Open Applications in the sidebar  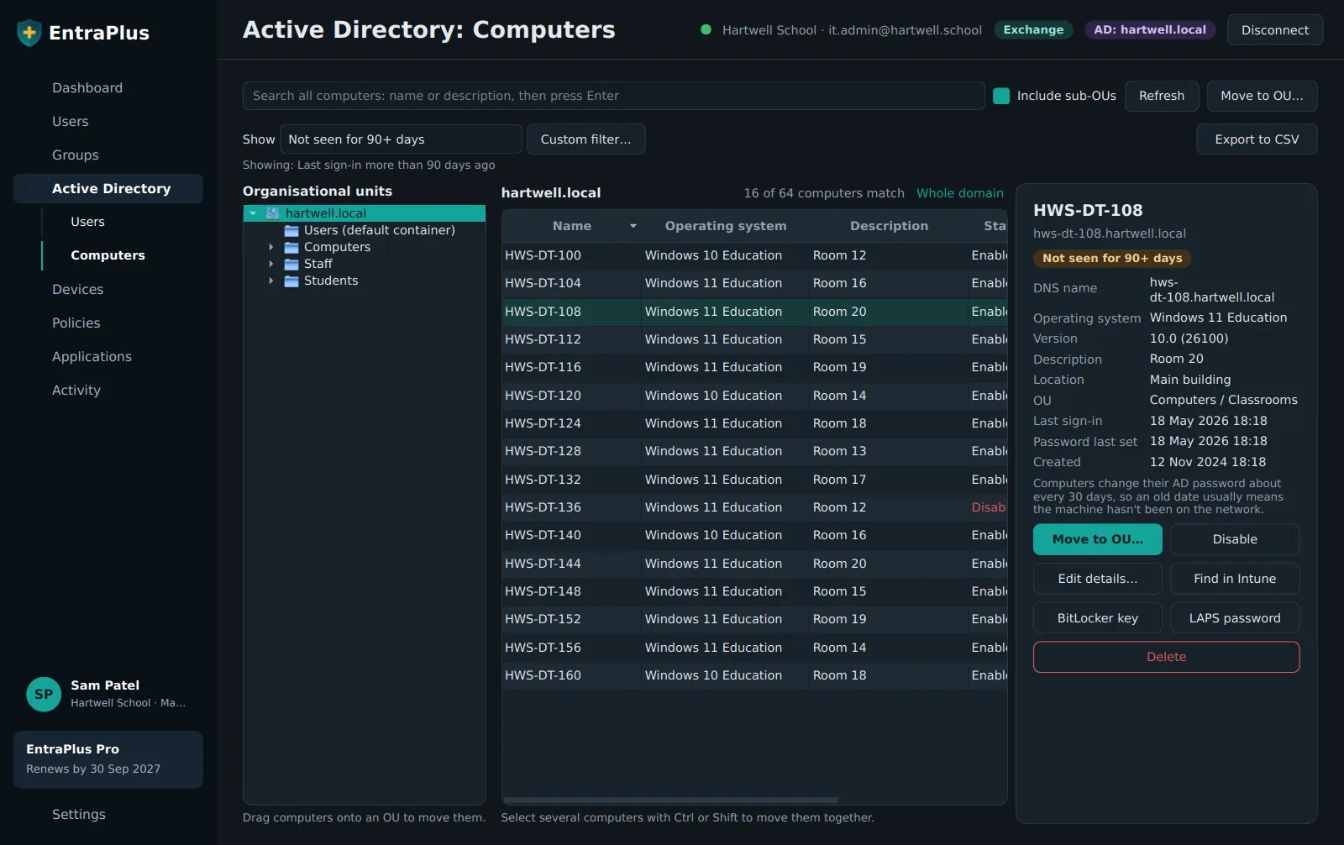pos(92,357)
